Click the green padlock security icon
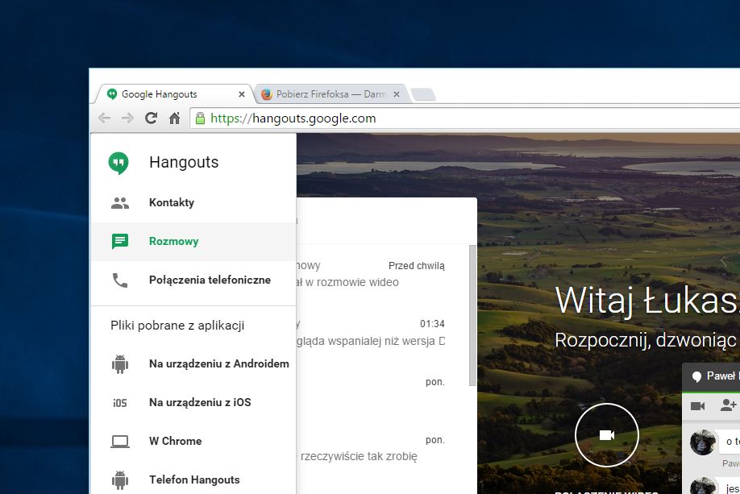Screen dimensions: 740x494 click(200, 118)
